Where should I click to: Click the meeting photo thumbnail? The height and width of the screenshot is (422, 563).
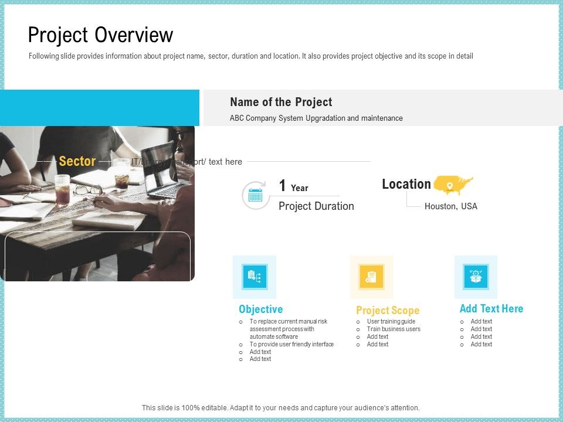(97, 203)
